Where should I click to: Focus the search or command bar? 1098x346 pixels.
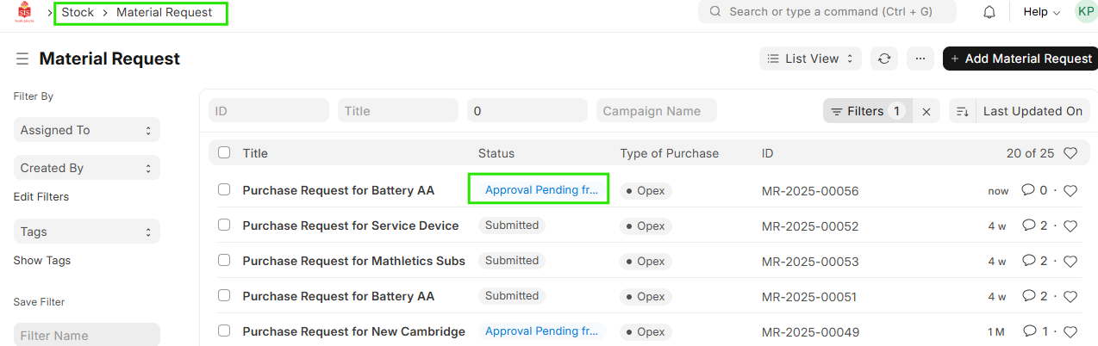[x=827, y=12]
